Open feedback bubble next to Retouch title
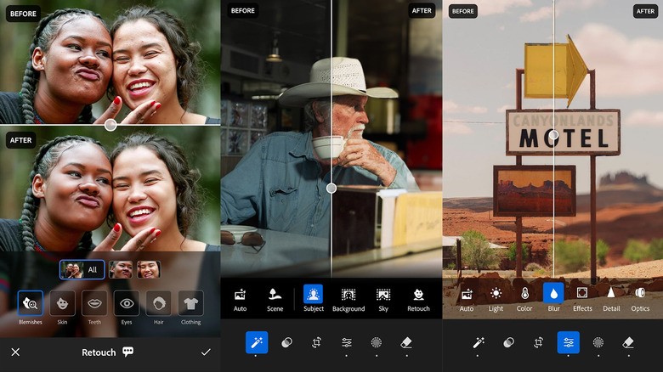The image size is (663, 372). [128, 352]
